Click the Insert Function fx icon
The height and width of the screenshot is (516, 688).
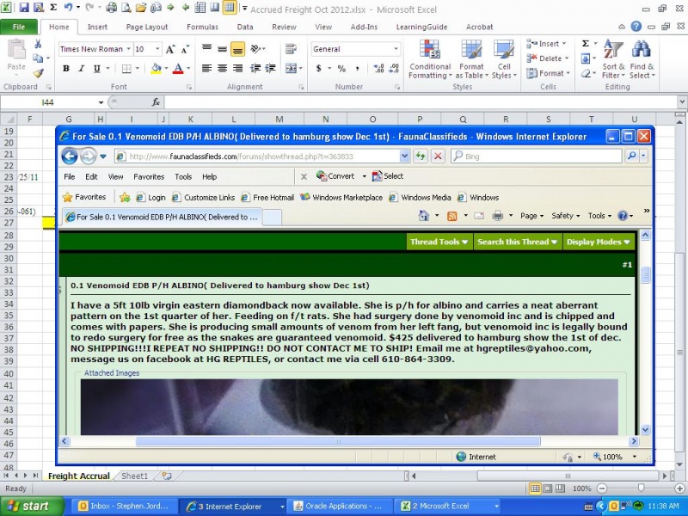coord(156,102)
